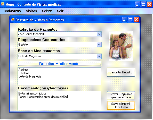The width and height of the screenshot is (153, 120).
Task: Select the Sair menu item
Action: point(60,11)
